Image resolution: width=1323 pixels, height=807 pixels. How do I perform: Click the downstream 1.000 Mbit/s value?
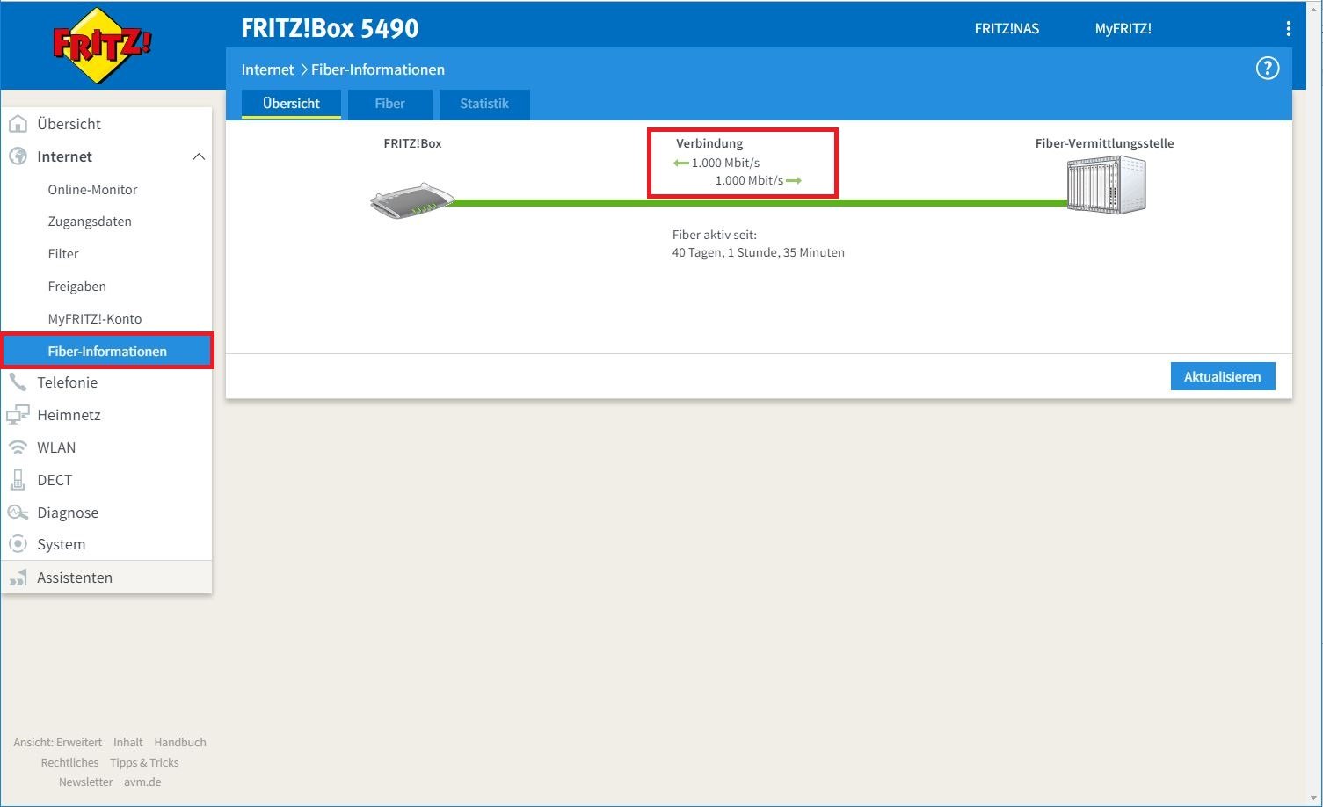[725, 163]
